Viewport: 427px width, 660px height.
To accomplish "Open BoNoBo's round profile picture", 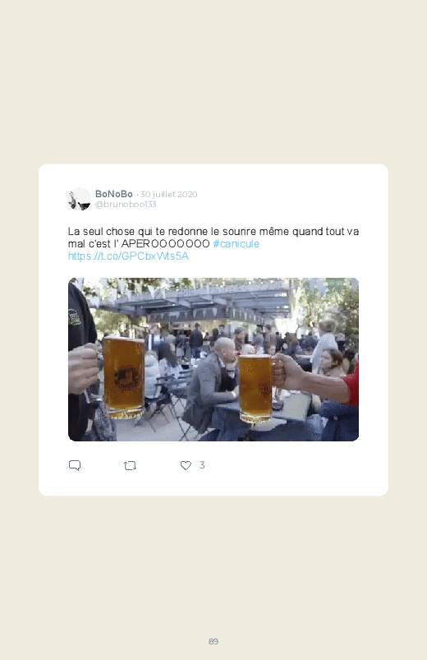I will click(80, 199).
